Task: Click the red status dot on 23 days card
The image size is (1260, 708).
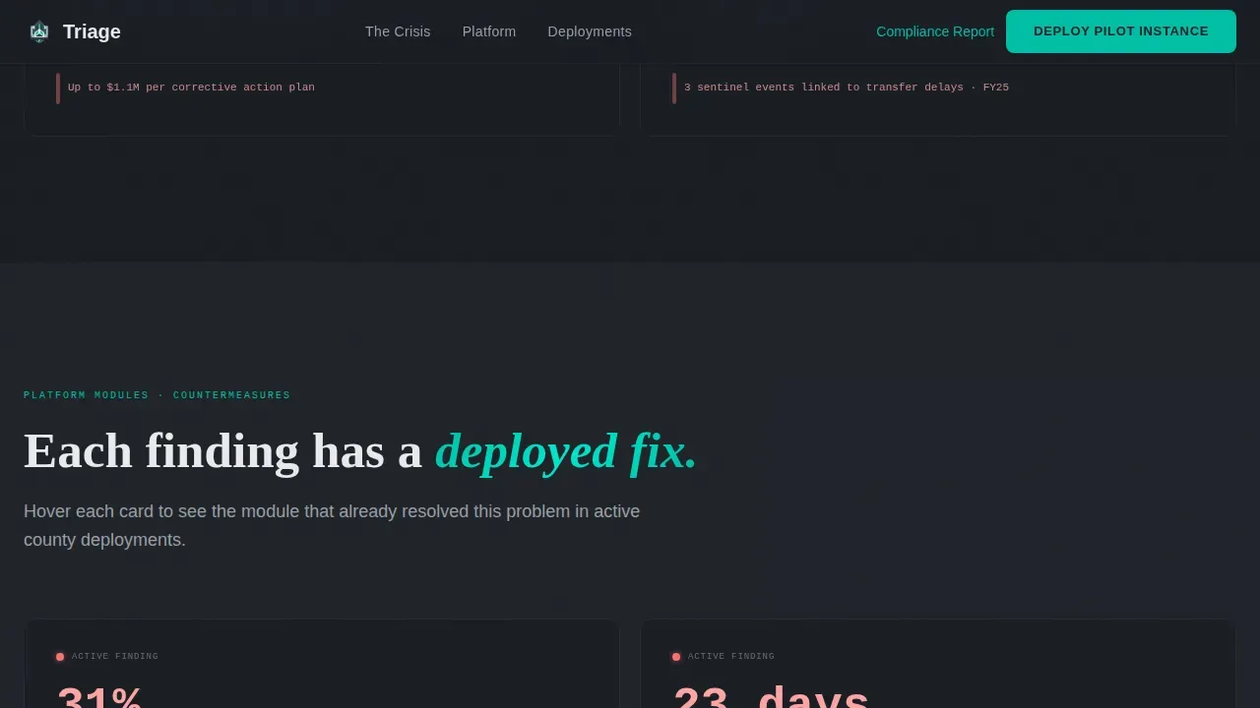Action: click(676, 657)
